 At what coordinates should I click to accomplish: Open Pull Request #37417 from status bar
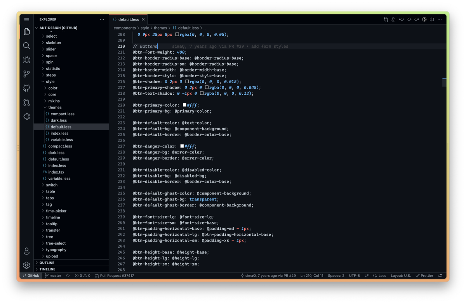pos(115,276)
